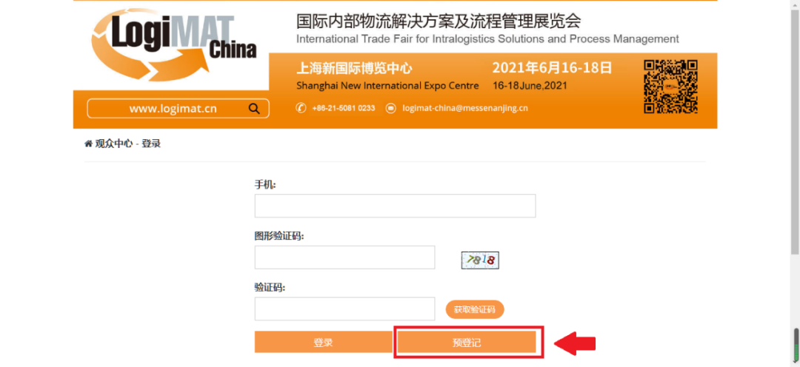Click the 2021年6月16-18日 date text
This screenshot has width=800, height=367.
click(x=552, y=68)
